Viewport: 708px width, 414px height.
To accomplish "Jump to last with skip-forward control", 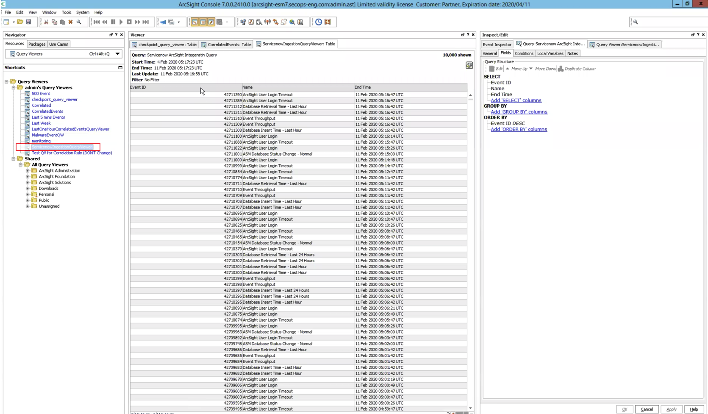I will pos(146,22).
